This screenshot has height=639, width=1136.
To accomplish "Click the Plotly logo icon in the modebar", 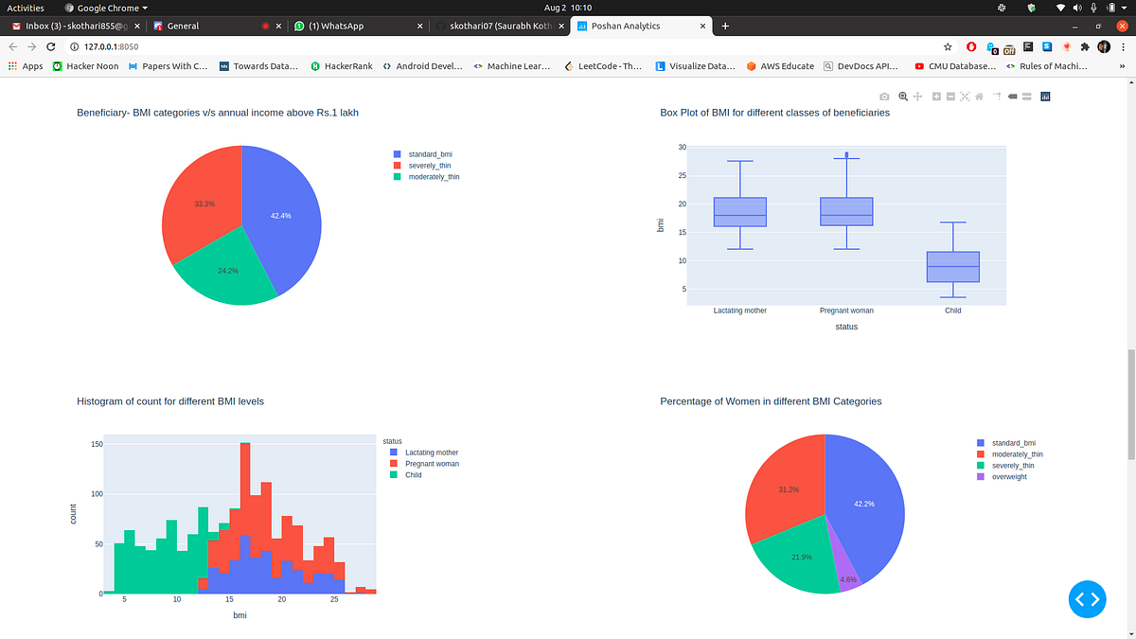I will click(x=1044, y=96).
